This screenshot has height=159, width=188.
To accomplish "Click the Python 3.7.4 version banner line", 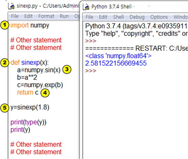I will (137, 26).
